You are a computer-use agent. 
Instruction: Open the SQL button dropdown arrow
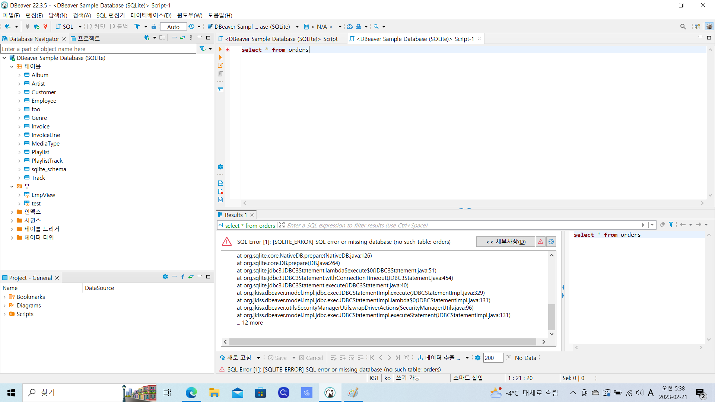[80, 26]
